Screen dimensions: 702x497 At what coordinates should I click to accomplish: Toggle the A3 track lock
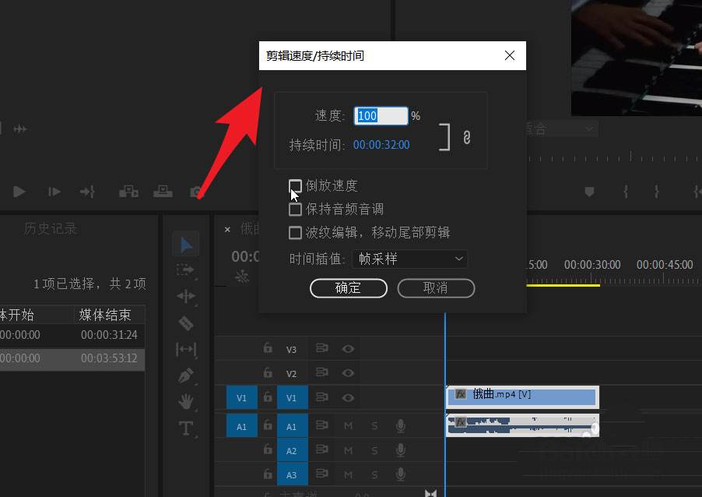[267, 474]
